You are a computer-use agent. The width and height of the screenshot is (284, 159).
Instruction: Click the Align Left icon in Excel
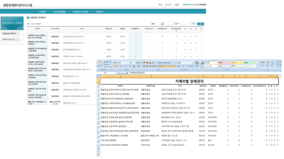[144, 66]
